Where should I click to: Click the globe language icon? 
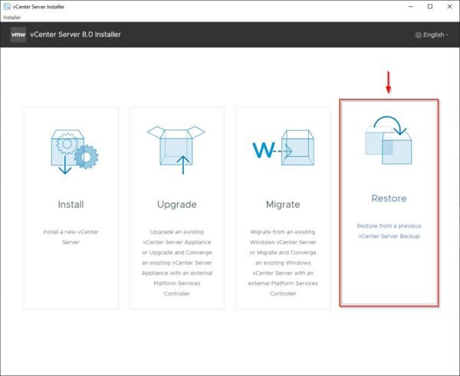click(x=418, y=35)
